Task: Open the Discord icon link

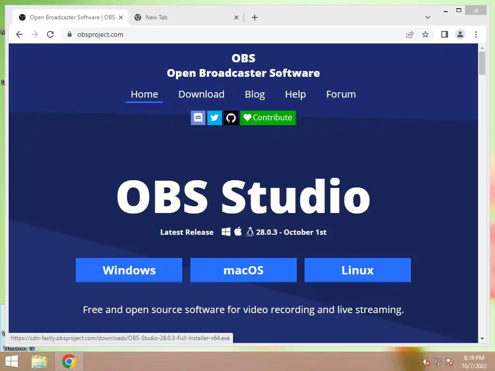Action: coord(198,118)
